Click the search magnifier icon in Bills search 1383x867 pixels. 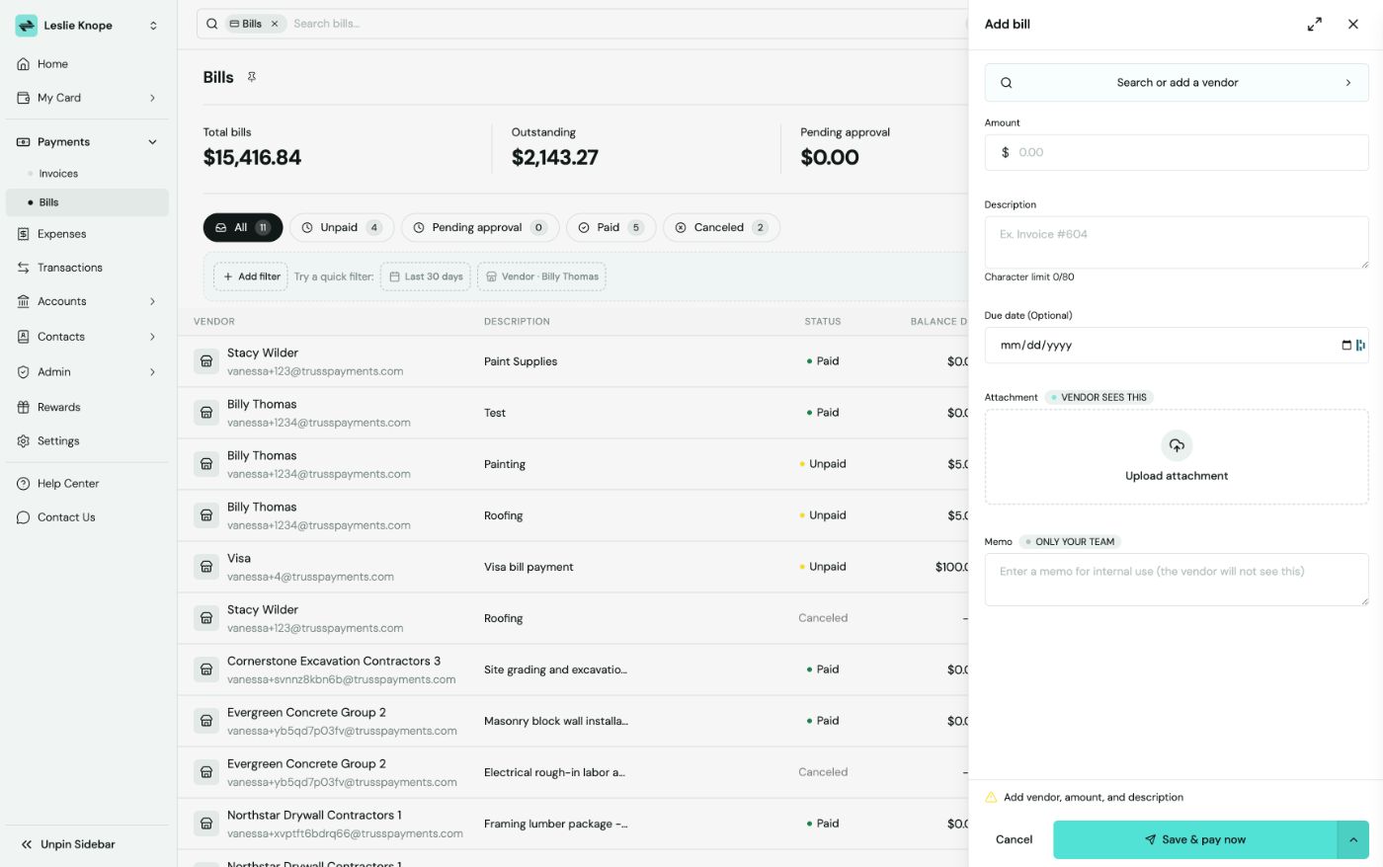point(211,24)
